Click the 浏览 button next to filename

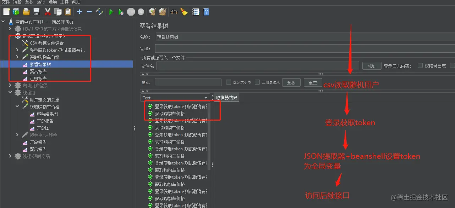[x=371, y=65]
